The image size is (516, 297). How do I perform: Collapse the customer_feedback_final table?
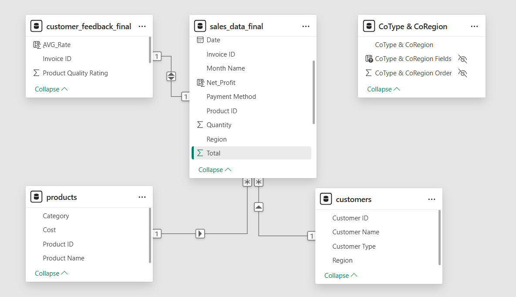pos(51,89)
